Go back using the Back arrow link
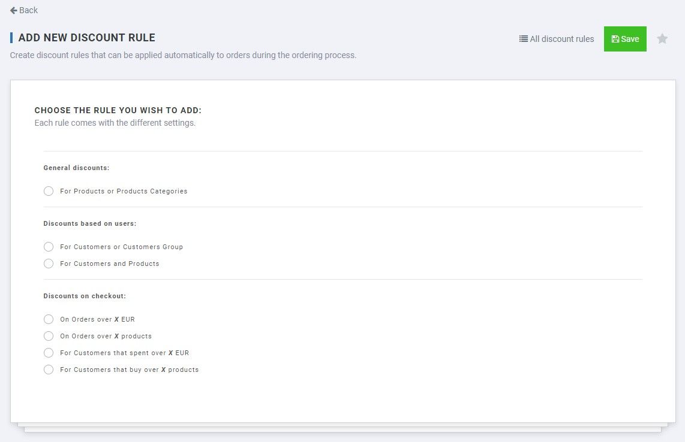 [24, 10]
